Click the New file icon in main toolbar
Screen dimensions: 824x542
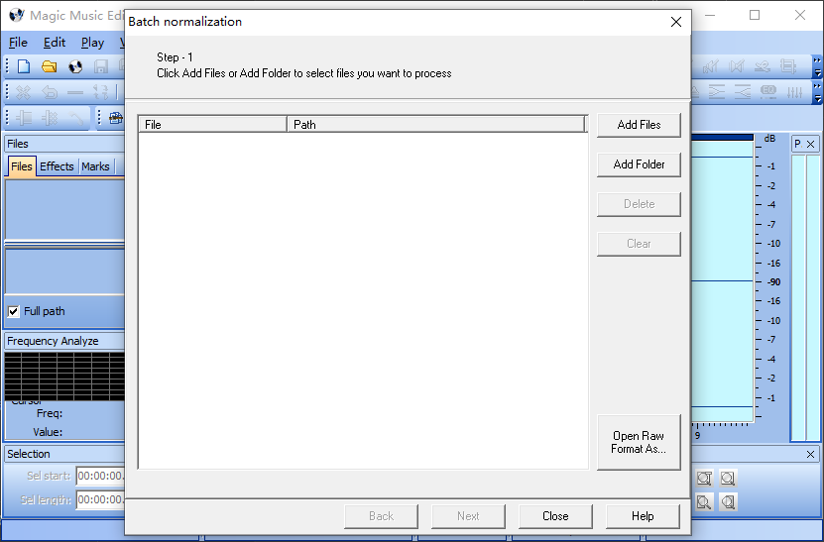(24, 66)
